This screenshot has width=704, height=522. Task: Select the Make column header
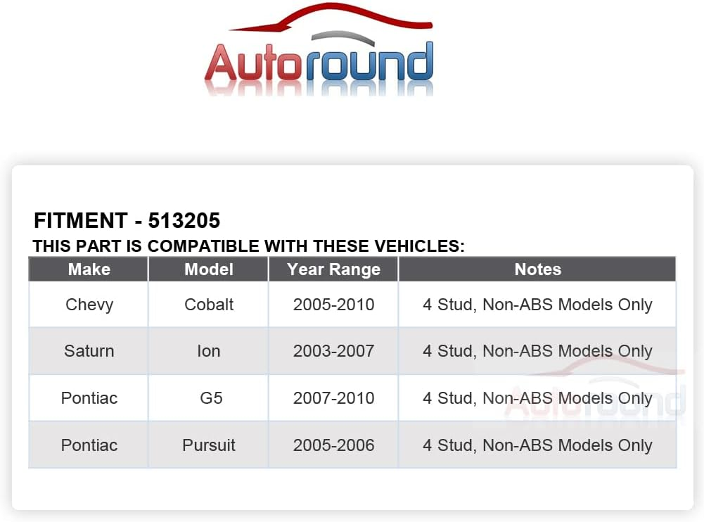tap(89, 269)
